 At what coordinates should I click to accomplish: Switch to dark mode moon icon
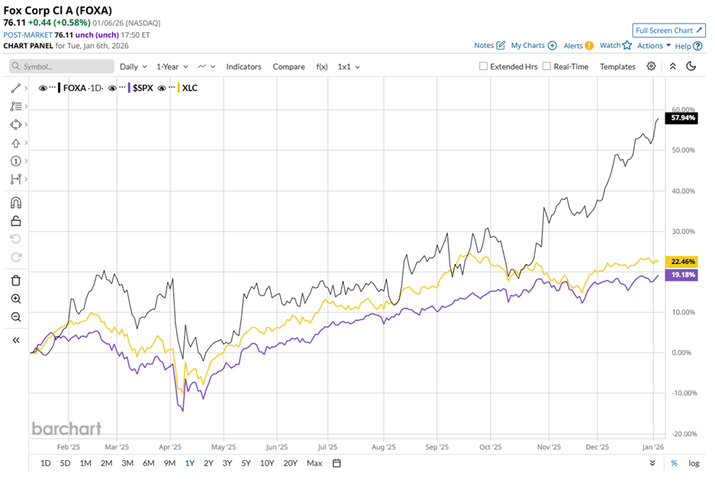tap(691, 66)
